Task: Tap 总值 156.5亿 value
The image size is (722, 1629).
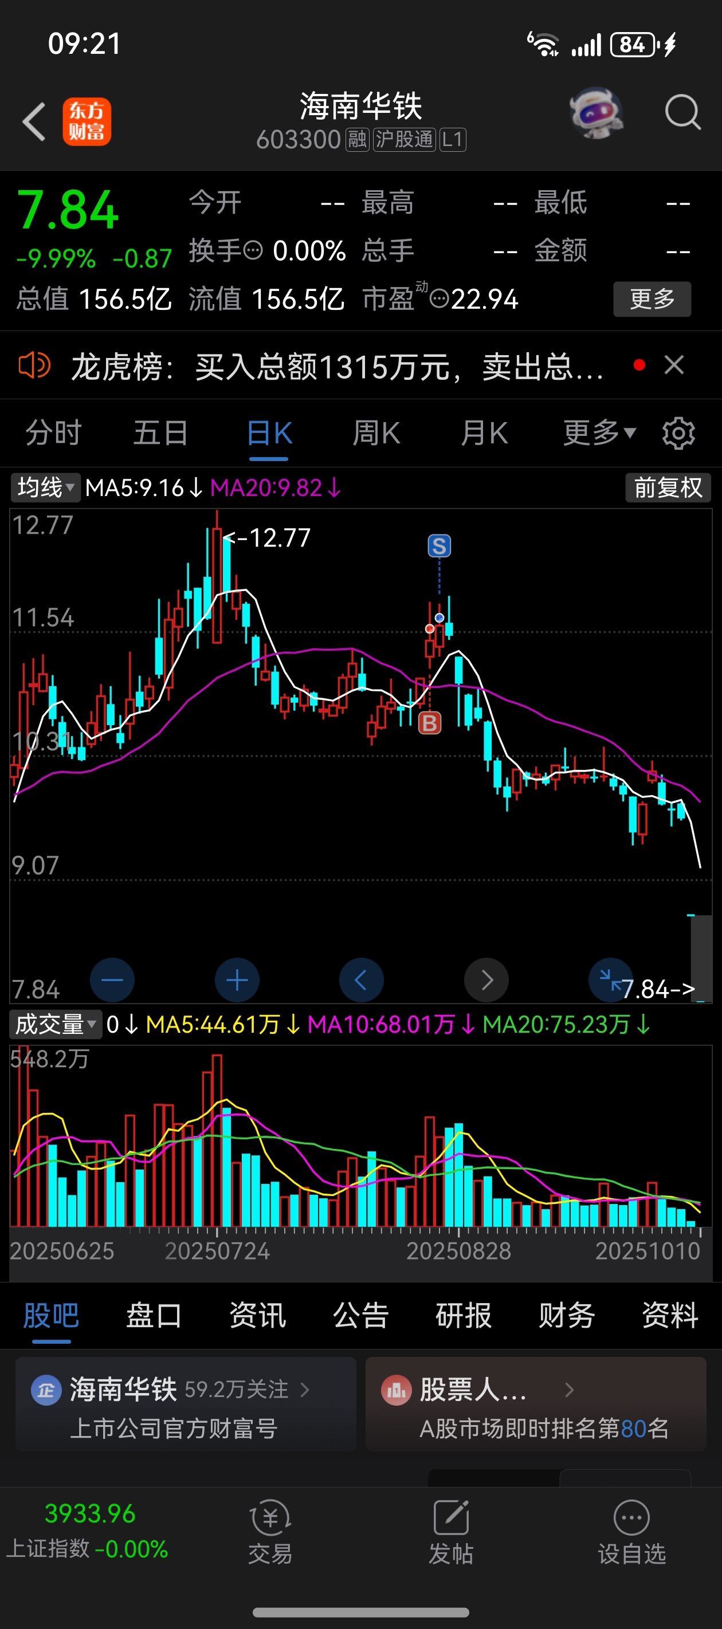Action: point(125,298)
